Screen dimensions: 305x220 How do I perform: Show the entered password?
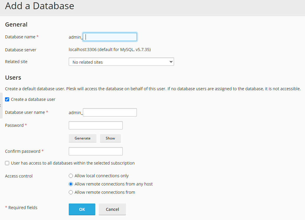click(x=110, y=138)
